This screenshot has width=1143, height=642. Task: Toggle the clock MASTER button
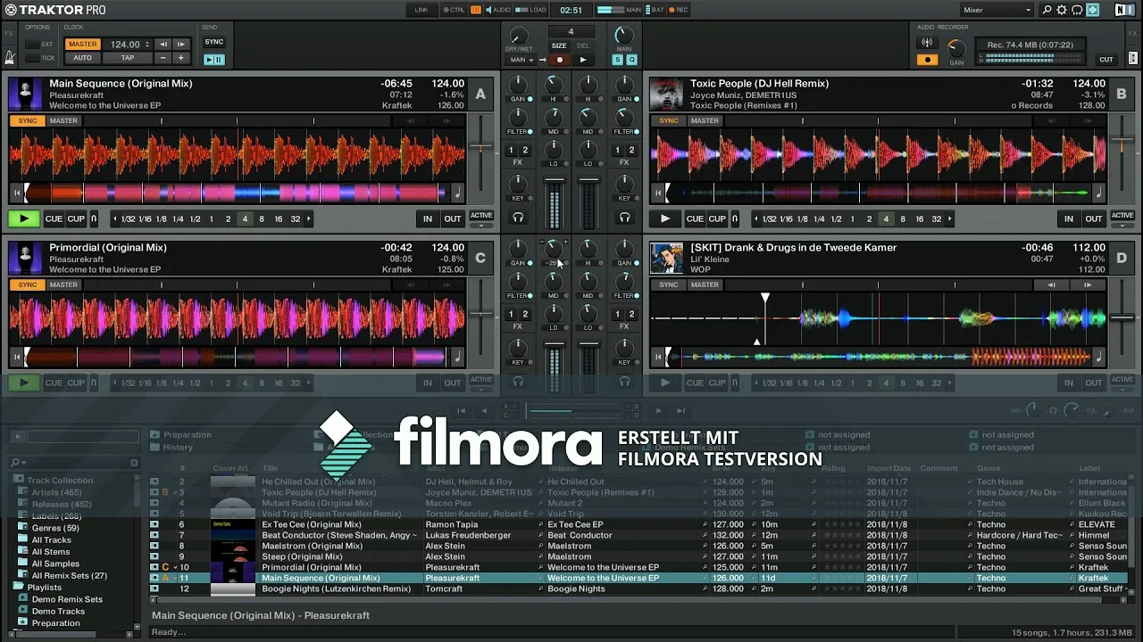coord(83,44)
